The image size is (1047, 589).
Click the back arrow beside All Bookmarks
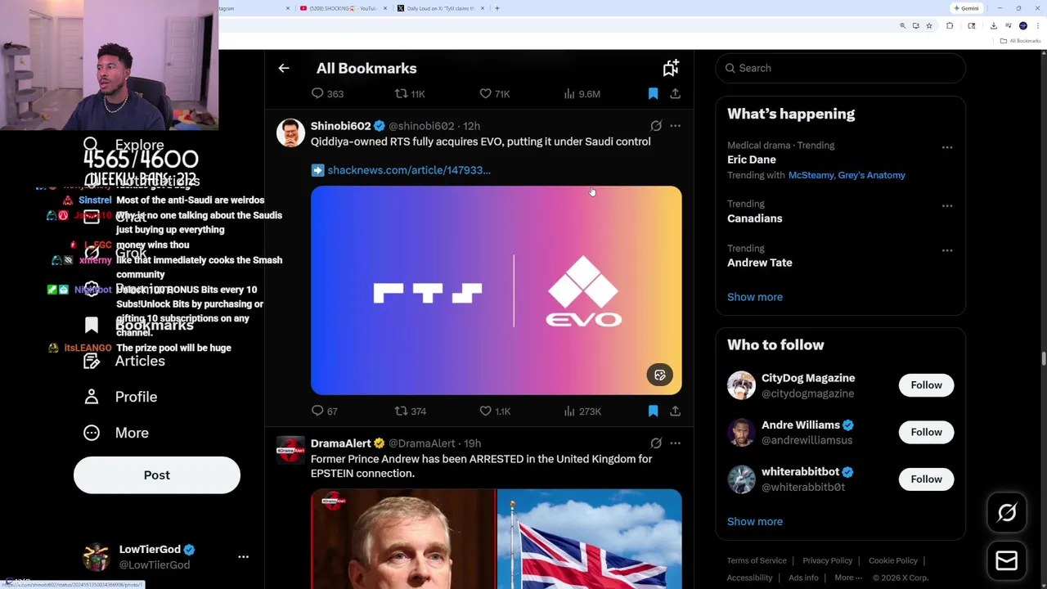[284, 69]
